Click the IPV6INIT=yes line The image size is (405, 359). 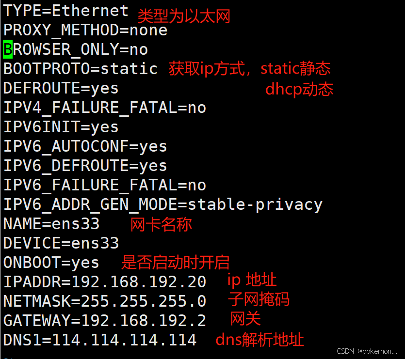pos(61,127)
